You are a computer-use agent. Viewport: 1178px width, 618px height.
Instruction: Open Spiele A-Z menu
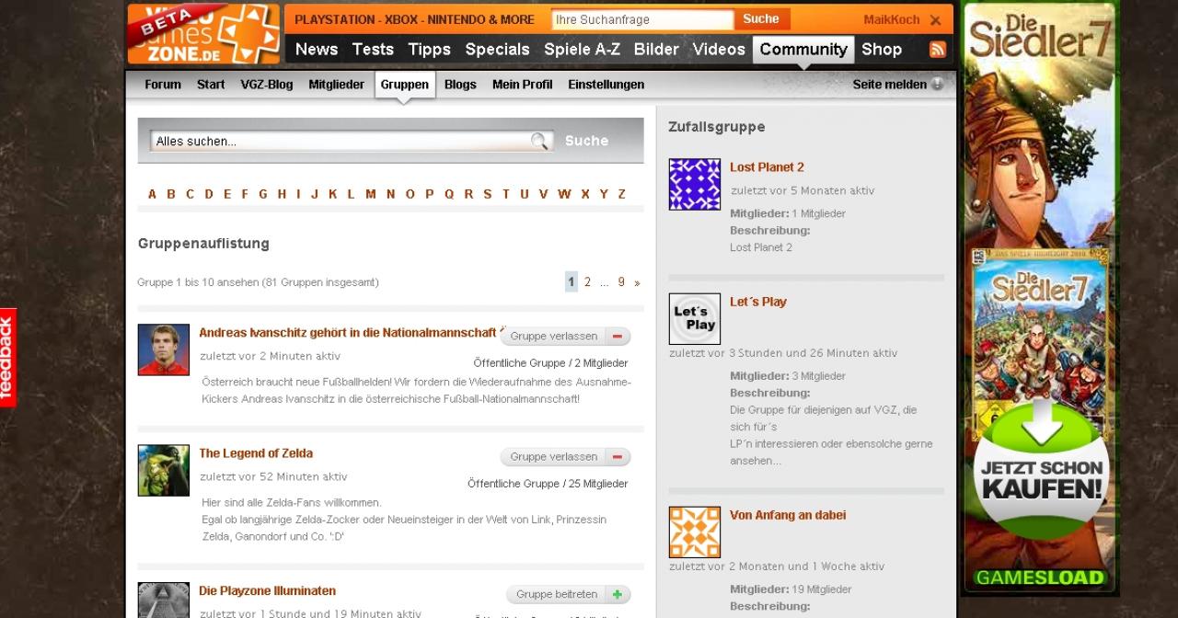click(x=582, y=50)
